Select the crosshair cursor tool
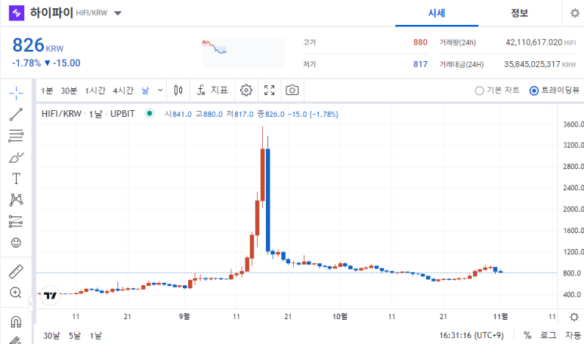Screen dimensions: 584x344 pyautogui.click(x=16, y=94)
